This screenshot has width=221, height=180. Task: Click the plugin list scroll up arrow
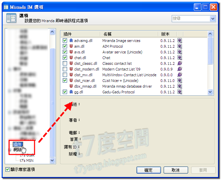[x=210, y=34]
